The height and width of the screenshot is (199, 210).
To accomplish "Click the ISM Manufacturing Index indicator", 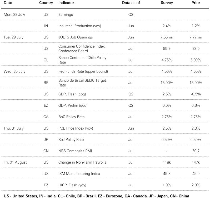I will pos(79,174).
